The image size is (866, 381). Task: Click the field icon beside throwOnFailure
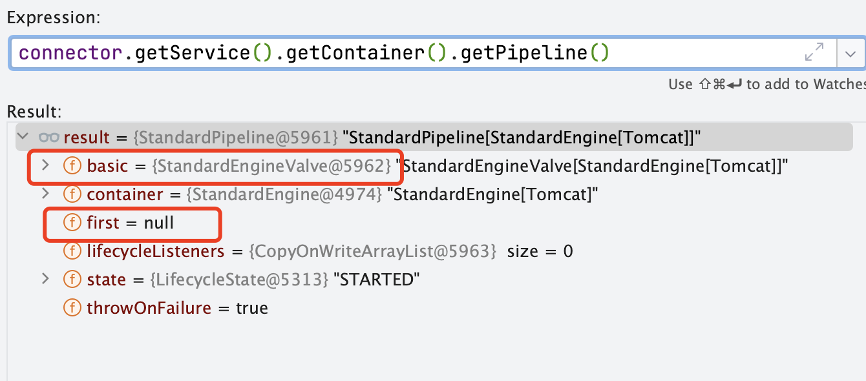(71, 308)
